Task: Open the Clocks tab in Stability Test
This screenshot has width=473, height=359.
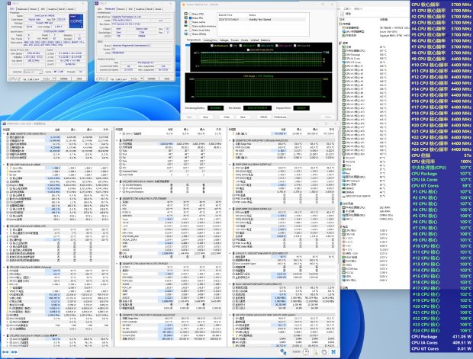Action: click(x=244, y=40)
